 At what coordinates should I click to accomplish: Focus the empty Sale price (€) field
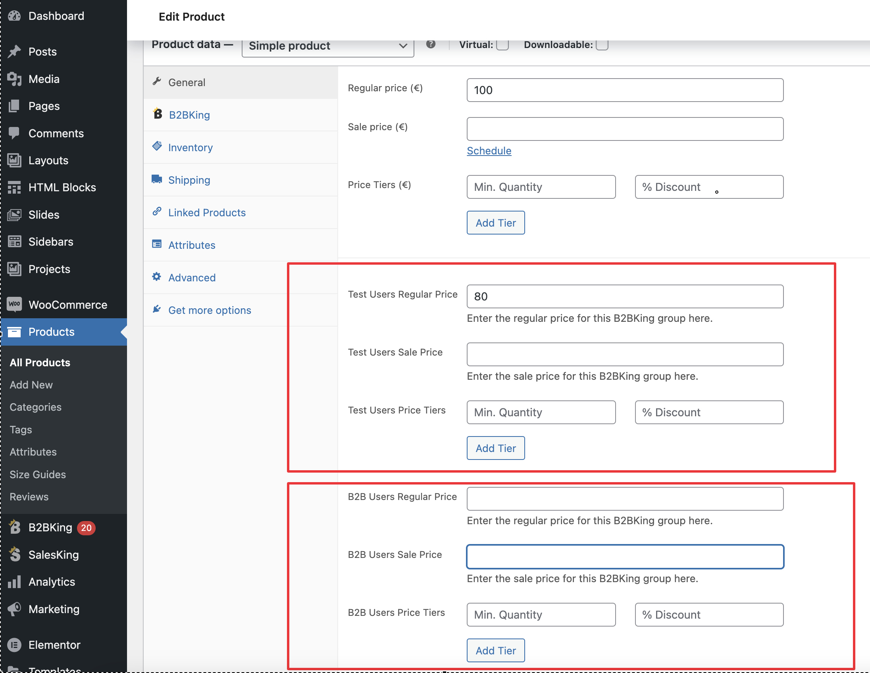pyautogui.click(x=625, y=129)
